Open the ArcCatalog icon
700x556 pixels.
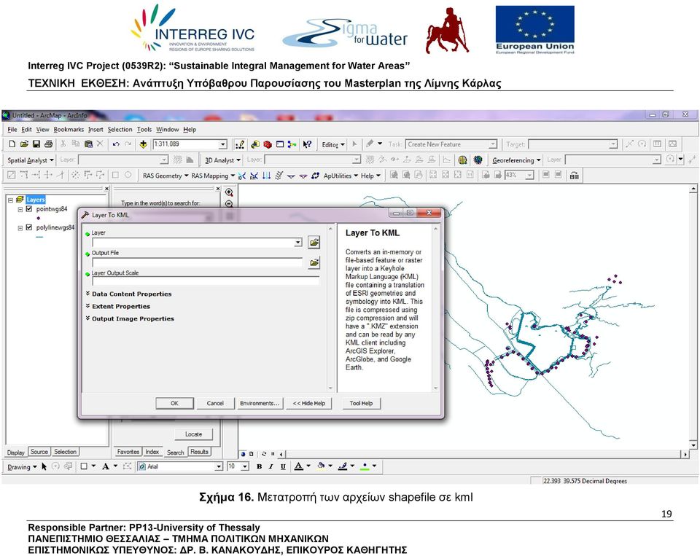tap(255, 144)
